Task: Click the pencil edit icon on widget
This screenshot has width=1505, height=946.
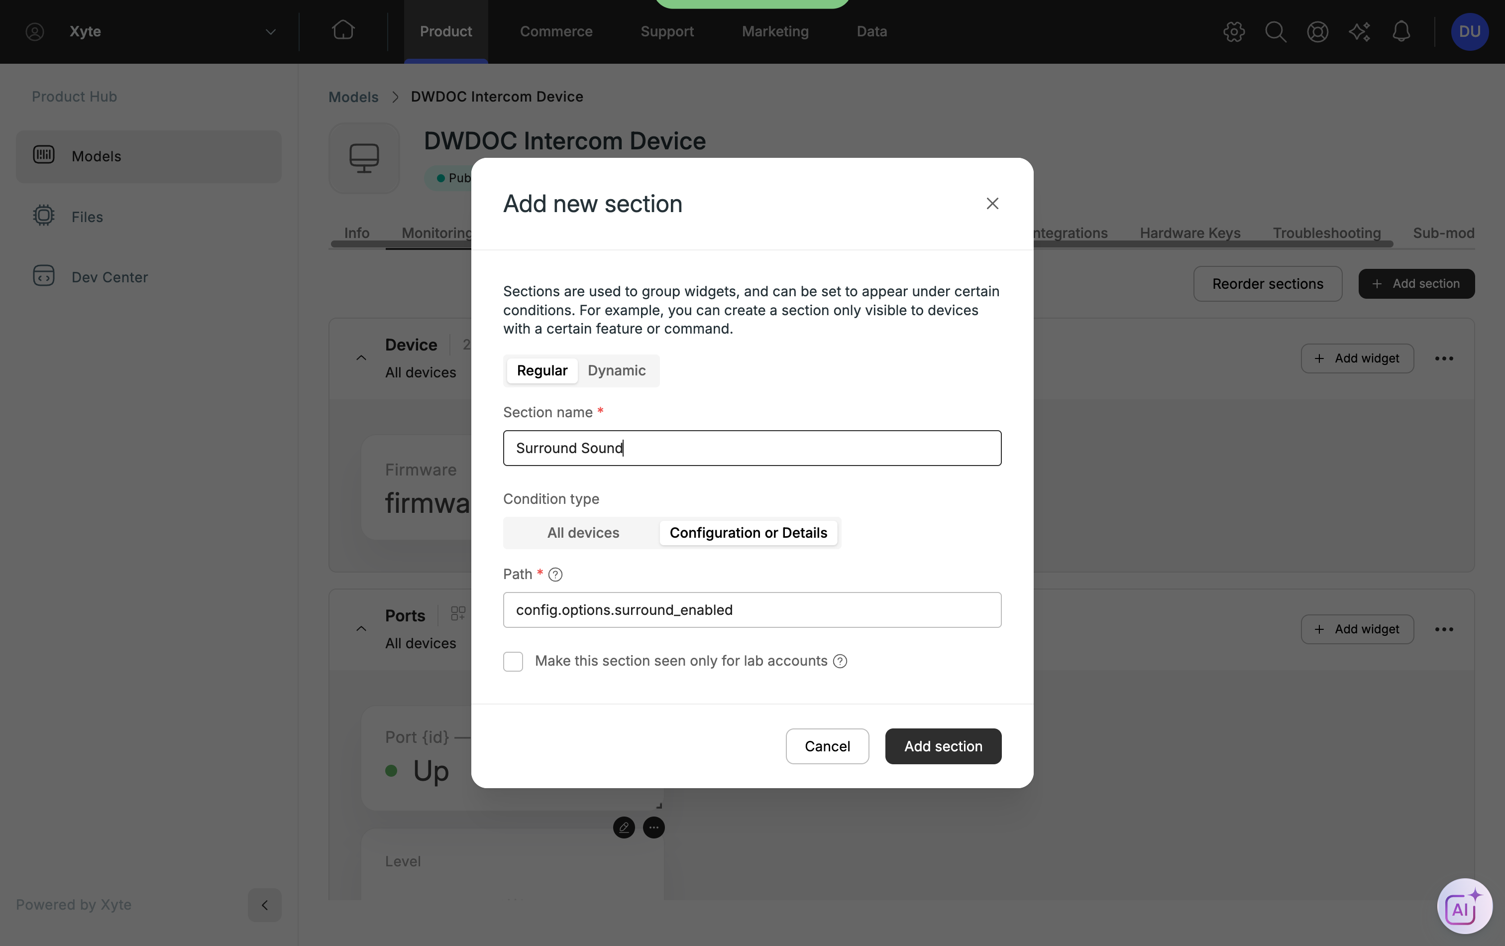Action: (624, 827)
